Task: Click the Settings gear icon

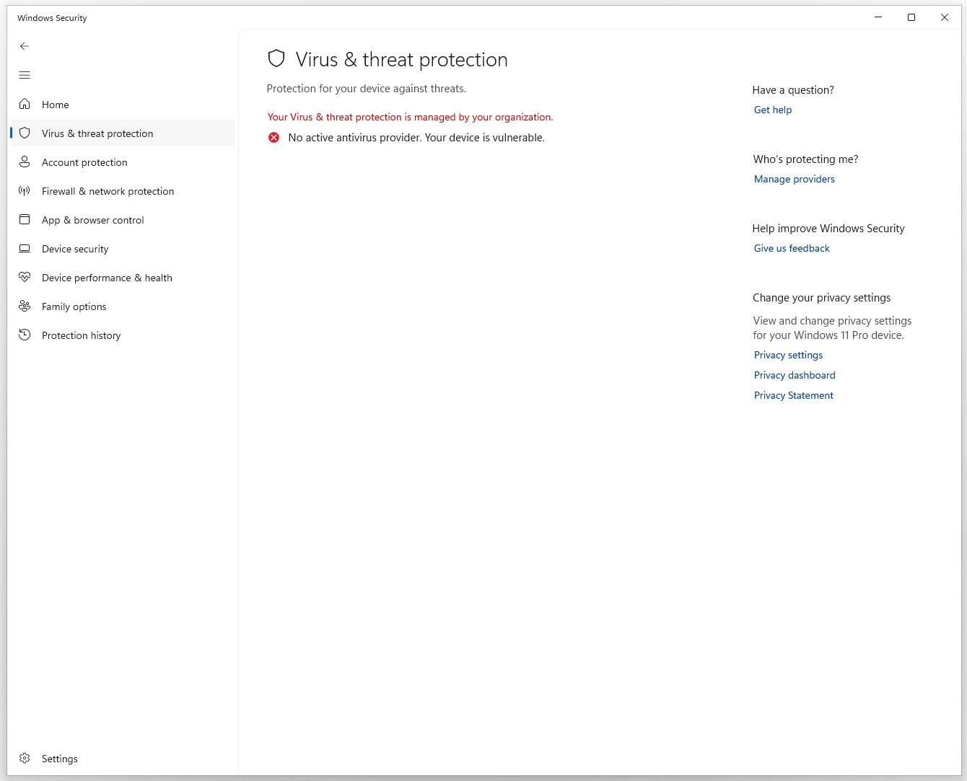Action: coord(25,758)
